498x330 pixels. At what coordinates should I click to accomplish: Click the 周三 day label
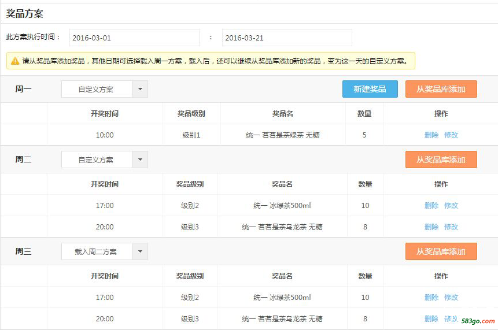pos(23,251)
